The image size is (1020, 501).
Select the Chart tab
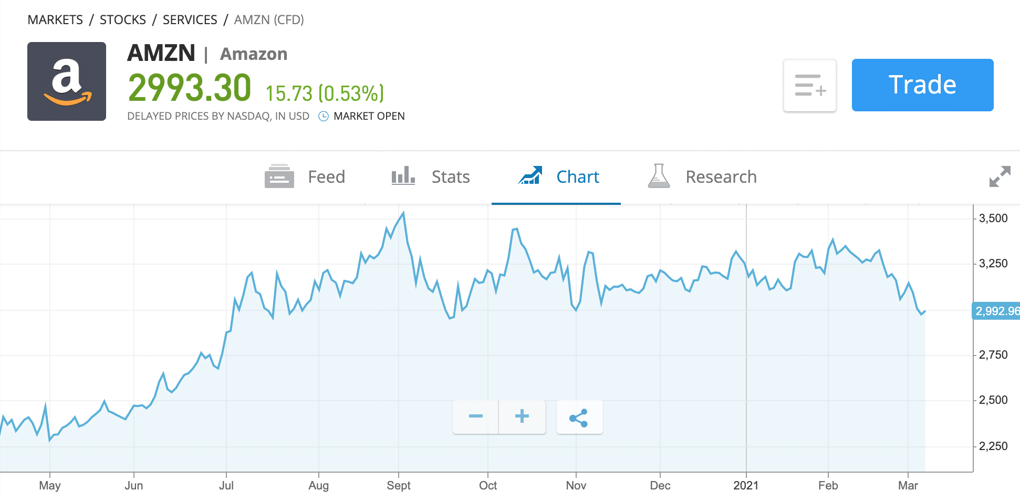pyautogui.click(x=556, y=177)
